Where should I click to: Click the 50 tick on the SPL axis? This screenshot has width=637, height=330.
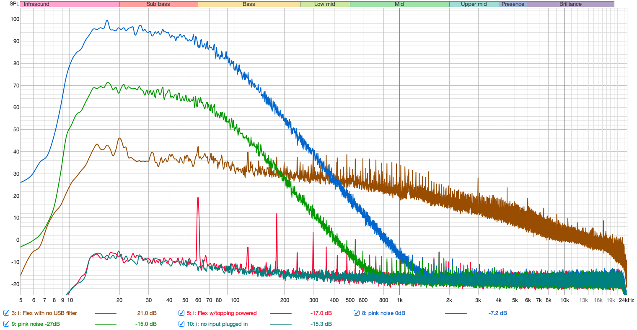tap(16, 130)
